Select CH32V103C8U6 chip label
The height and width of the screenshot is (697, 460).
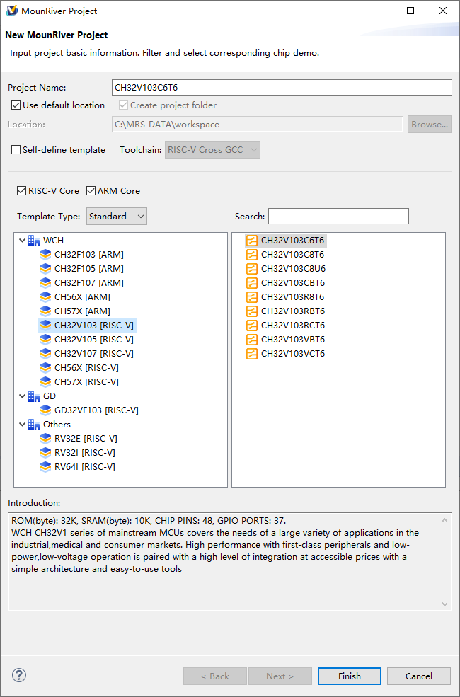point(293,269)
